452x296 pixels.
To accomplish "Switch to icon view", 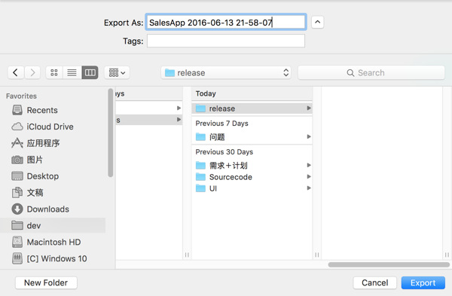I will click(x=54, y=72).
